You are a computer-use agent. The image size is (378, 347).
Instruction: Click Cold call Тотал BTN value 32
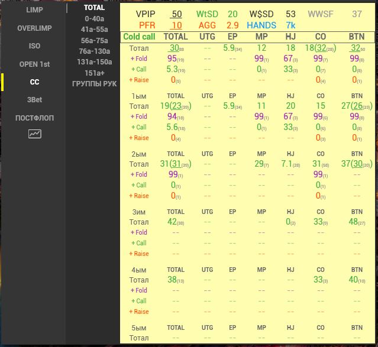pos(358,48)
